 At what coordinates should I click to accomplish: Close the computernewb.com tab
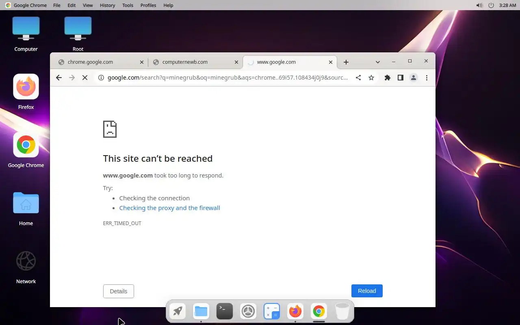(236, 62)
